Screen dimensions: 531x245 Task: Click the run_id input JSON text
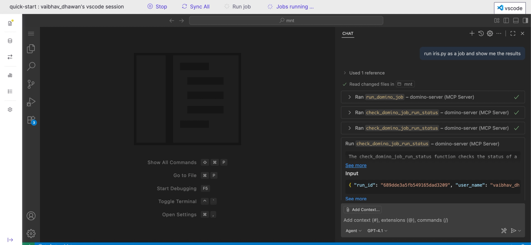point(433,185)
